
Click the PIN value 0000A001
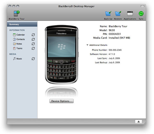point(115,34)
